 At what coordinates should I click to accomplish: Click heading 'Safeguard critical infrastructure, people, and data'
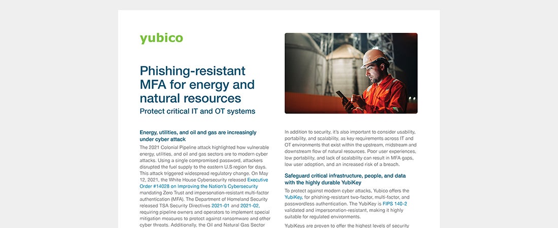pyautogui.click(x=345, y=179)
